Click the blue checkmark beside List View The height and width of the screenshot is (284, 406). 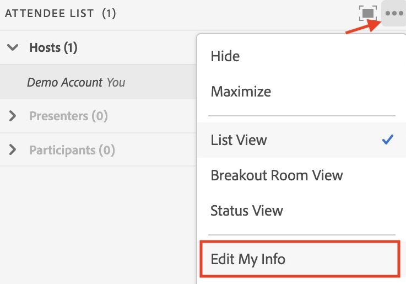point(387,140)
